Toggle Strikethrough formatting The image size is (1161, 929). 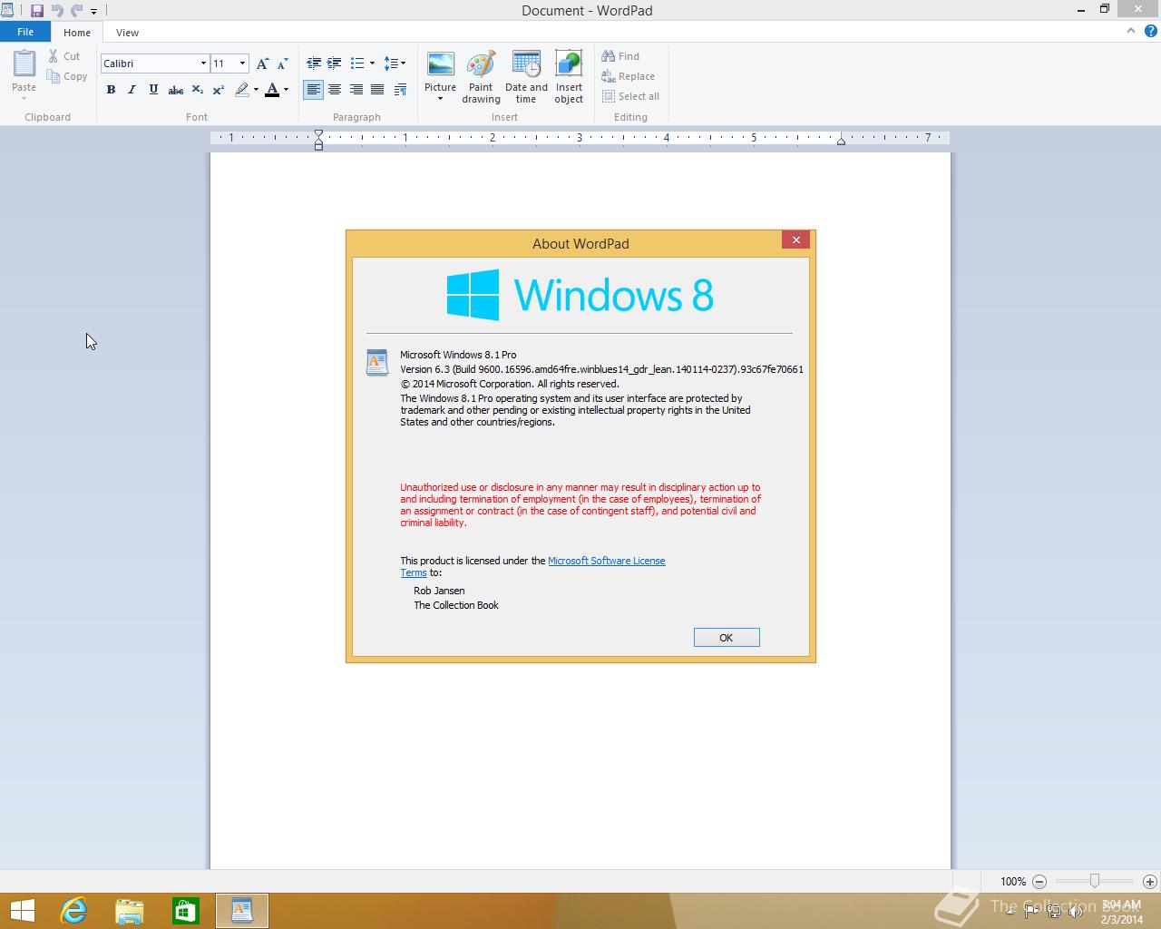click(176, 90)
